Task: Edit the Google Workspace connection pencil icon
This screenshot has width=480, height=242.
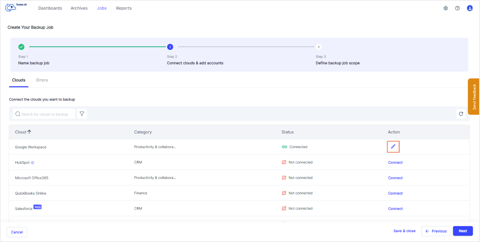Action: (x=393, y=147)
